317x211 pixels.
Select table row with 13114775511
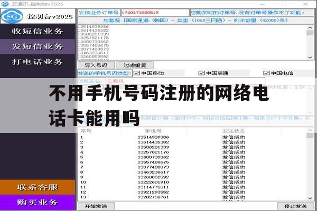pyautogui.click(x=192, y=187)
